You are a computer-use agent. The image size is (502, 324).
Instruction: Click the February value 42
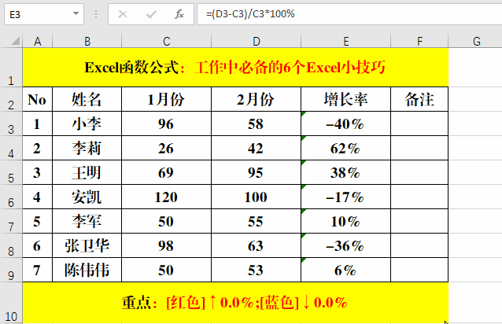click(x=257, y=148)
